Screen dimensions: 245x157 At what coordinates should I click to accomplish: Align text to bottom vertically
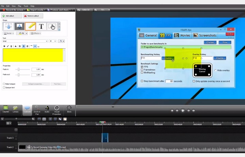pyautogui.click(x=38, y=46)
